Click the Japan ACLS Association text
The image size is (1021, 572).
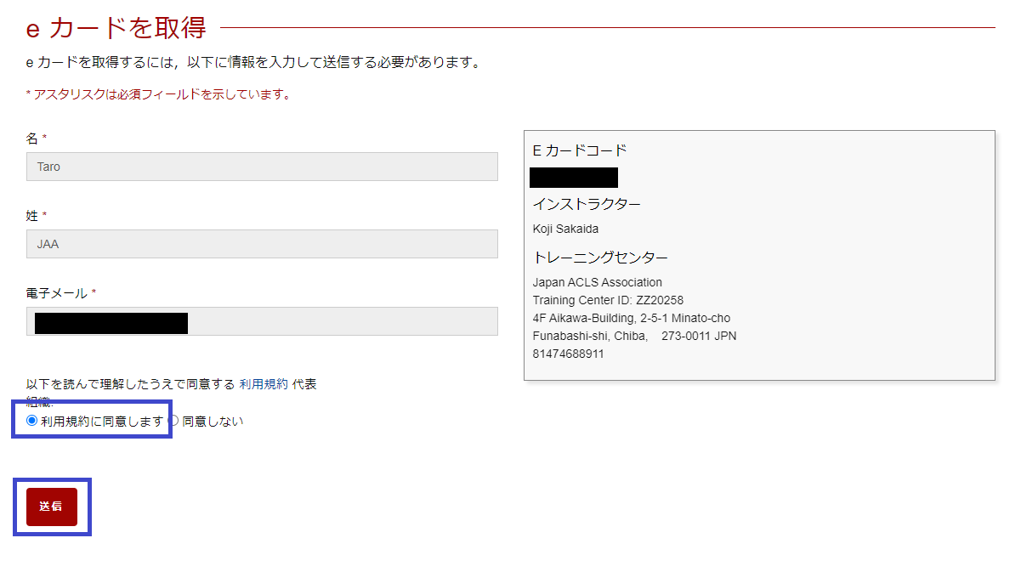pyautogui.click(x=597, y=282)
